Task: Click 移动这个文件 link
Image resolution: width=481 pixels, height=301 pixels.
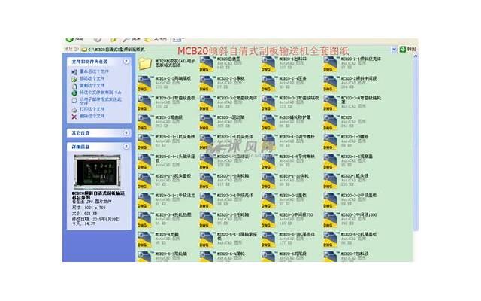Action: pos(92,78)
